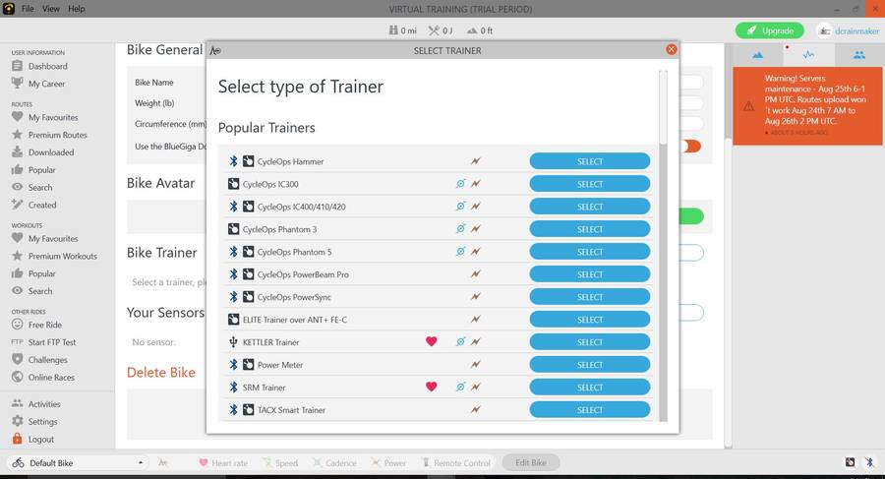885x479 pixels.
Task: Open Default Bike dropdown
Action: click(x=78, y=462)
